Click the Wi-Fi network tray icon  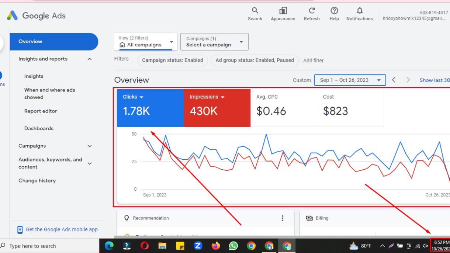[418, 246]
